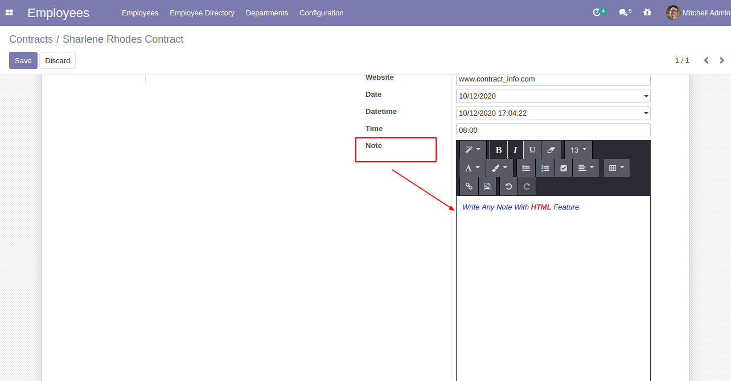The image size is (731, 381).
Task: Click the Date field label
Action: [x=373, y=95]
